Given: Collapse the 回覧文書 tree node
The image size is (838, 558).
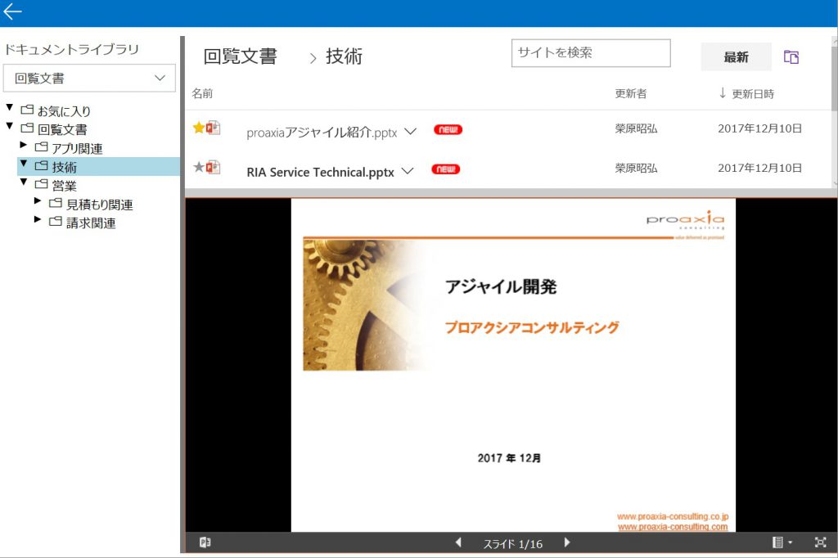Looking at the screenshot, I should coord(10,126).
